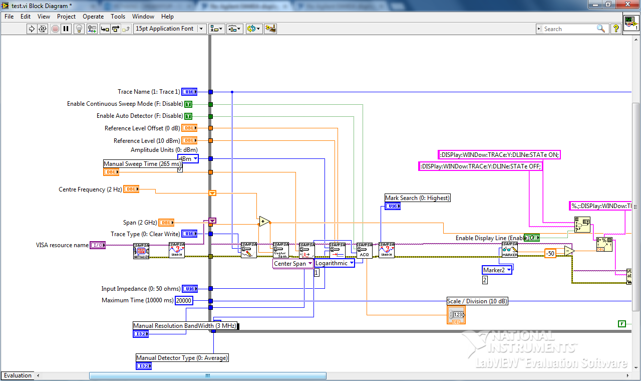Open the View menu
Image resolution: width=641 pixels, height=381 pixels.
coord(44,17)
